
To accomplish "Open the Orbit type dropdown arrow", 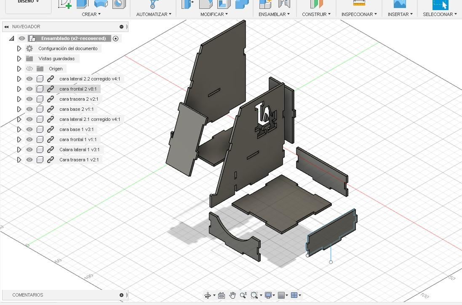I will 214,295.
